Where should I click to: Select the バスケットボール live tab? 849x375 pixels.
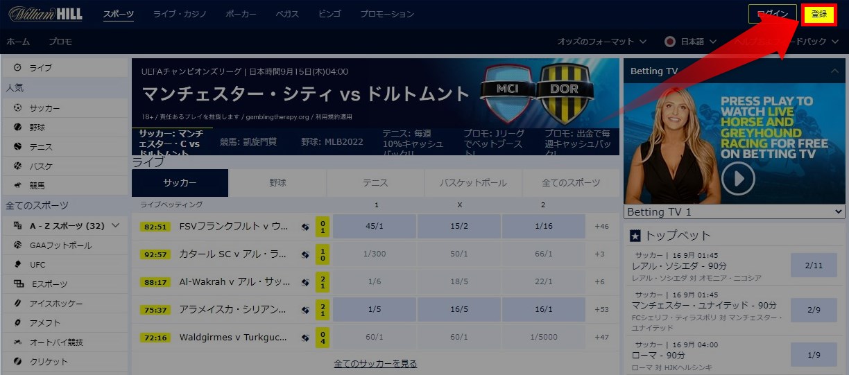[x=473, y=183]
